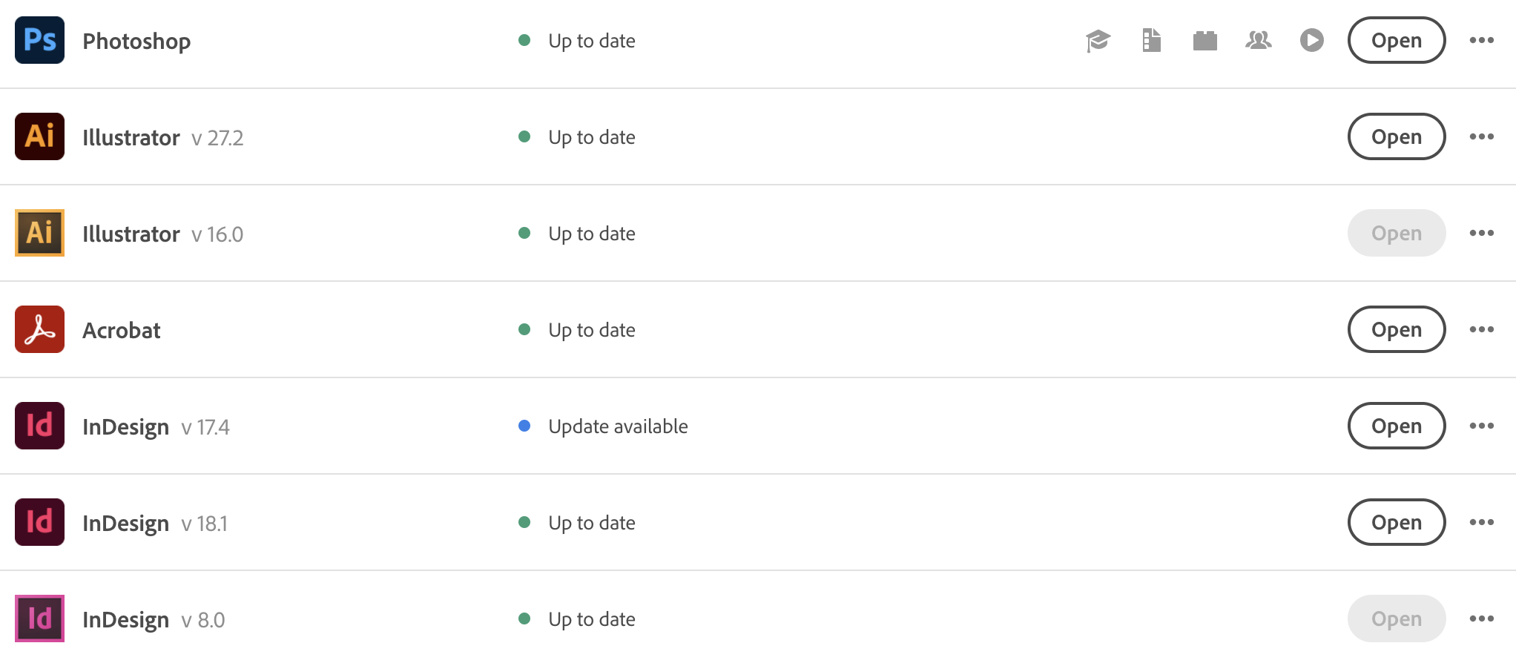Launch Acrobat with the Open button
The height and width of the screenshot is (663, 1516).
[1396, 329]
